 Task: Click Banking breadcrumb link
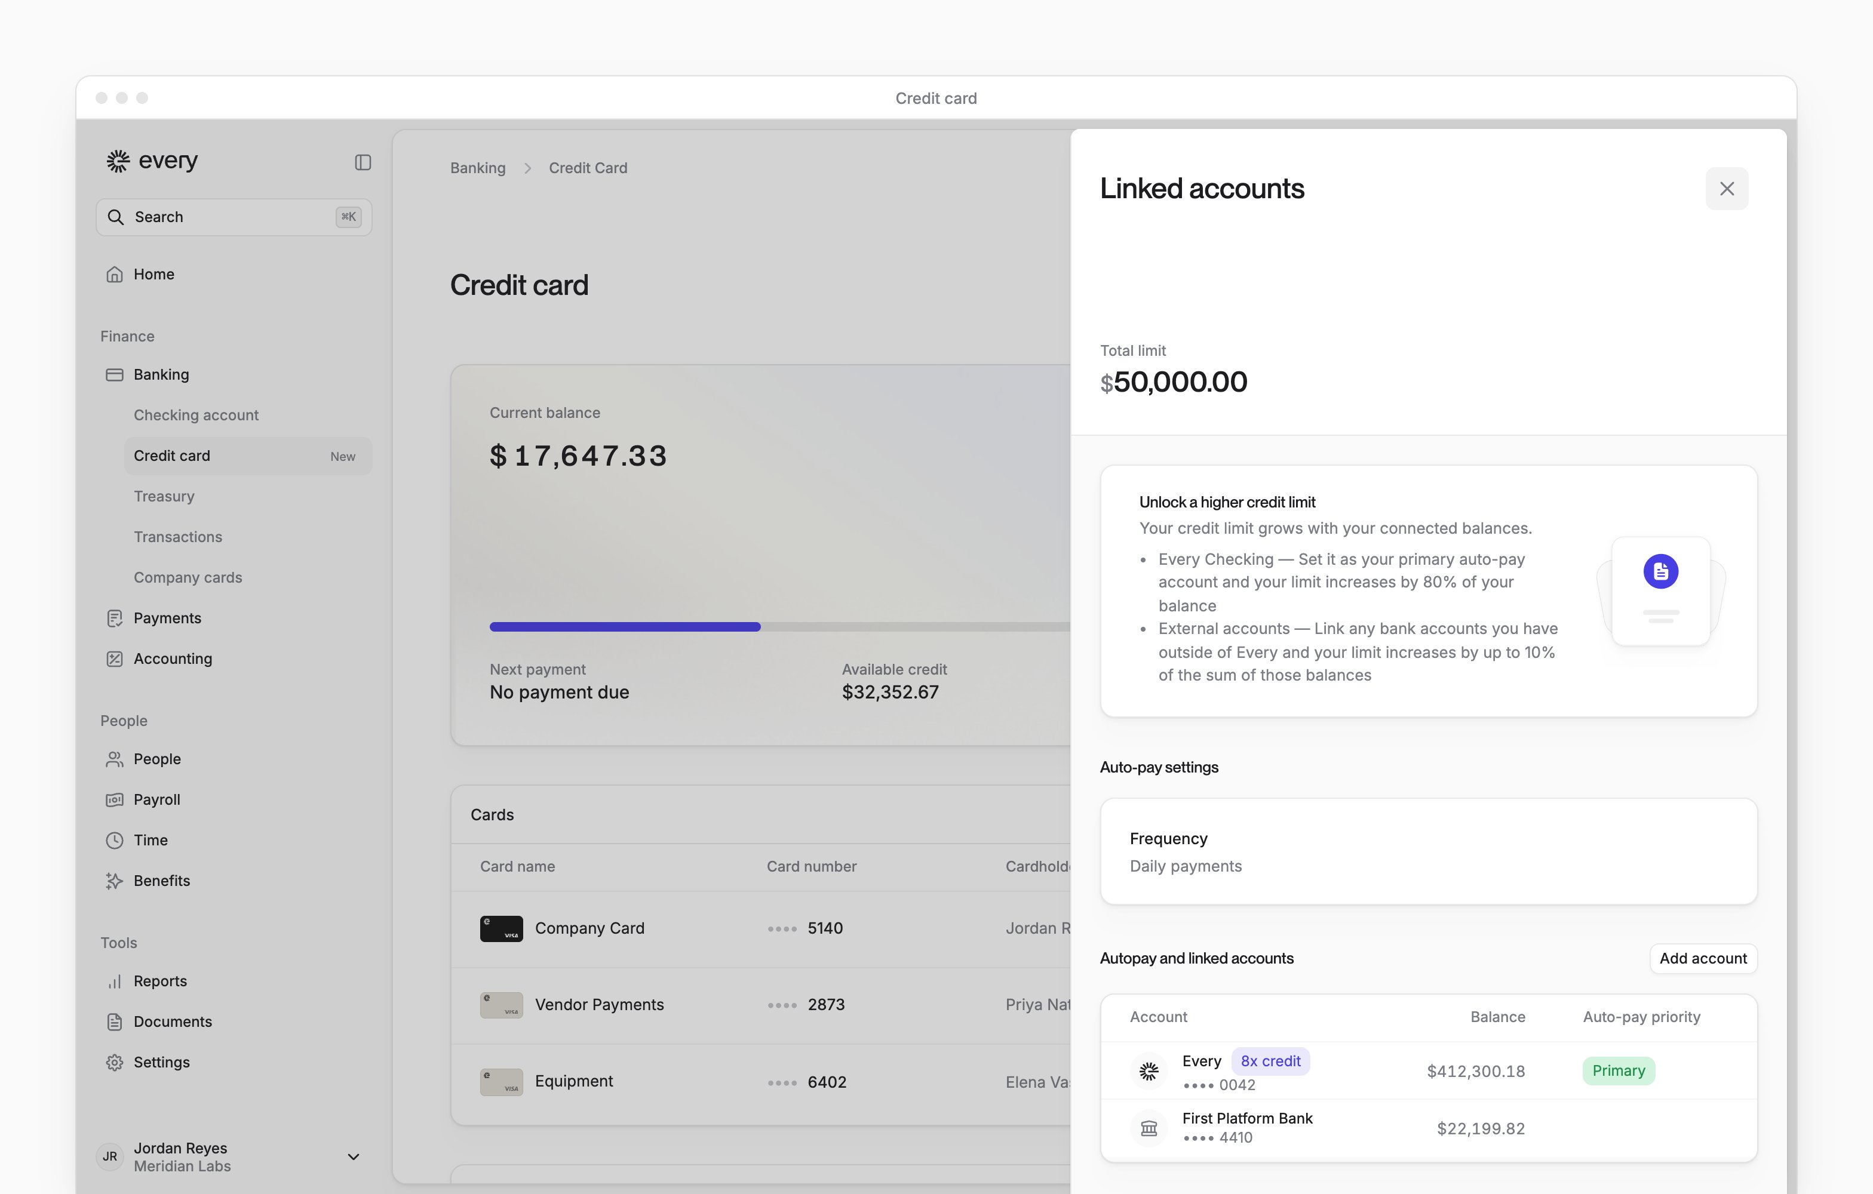point(478,168)
